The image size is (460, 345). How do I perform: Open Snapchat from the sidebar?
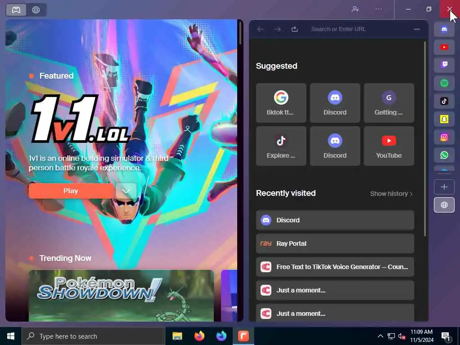(444, 119)
